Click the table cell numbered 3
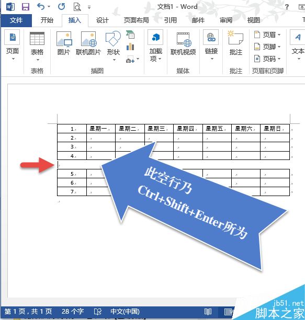Image resolution: width=305 pixels, height=320 pixels. [72, 147]
